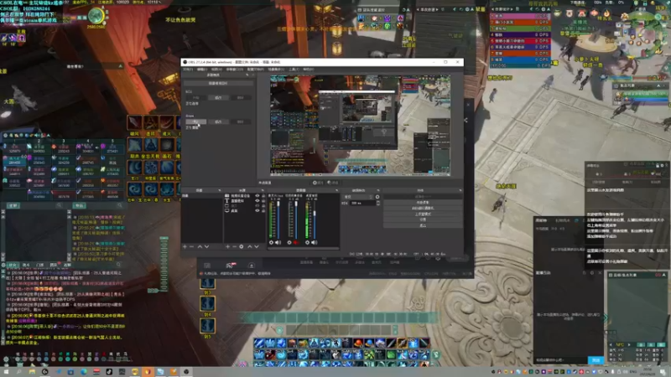The height and width of the screenshot is (377, 671).
Task: Open the 帮助 (Help) menu in OBS
Action: click(309, 70)
